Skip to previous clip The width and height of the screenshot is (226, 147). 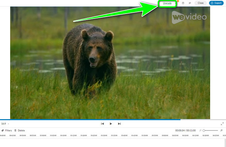(102, 124)
